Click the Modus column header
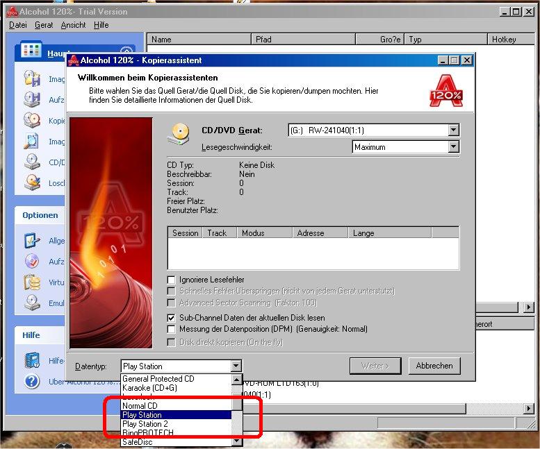 (x=265, y=232)
